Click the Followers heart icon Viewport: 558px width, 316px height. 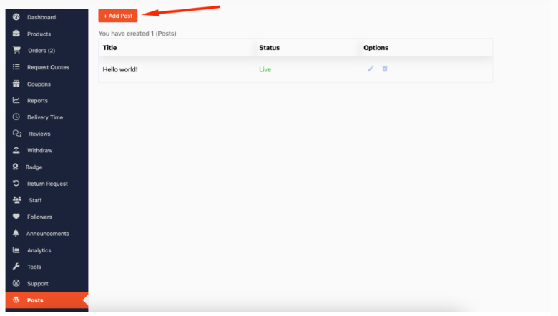pos(16,217)
